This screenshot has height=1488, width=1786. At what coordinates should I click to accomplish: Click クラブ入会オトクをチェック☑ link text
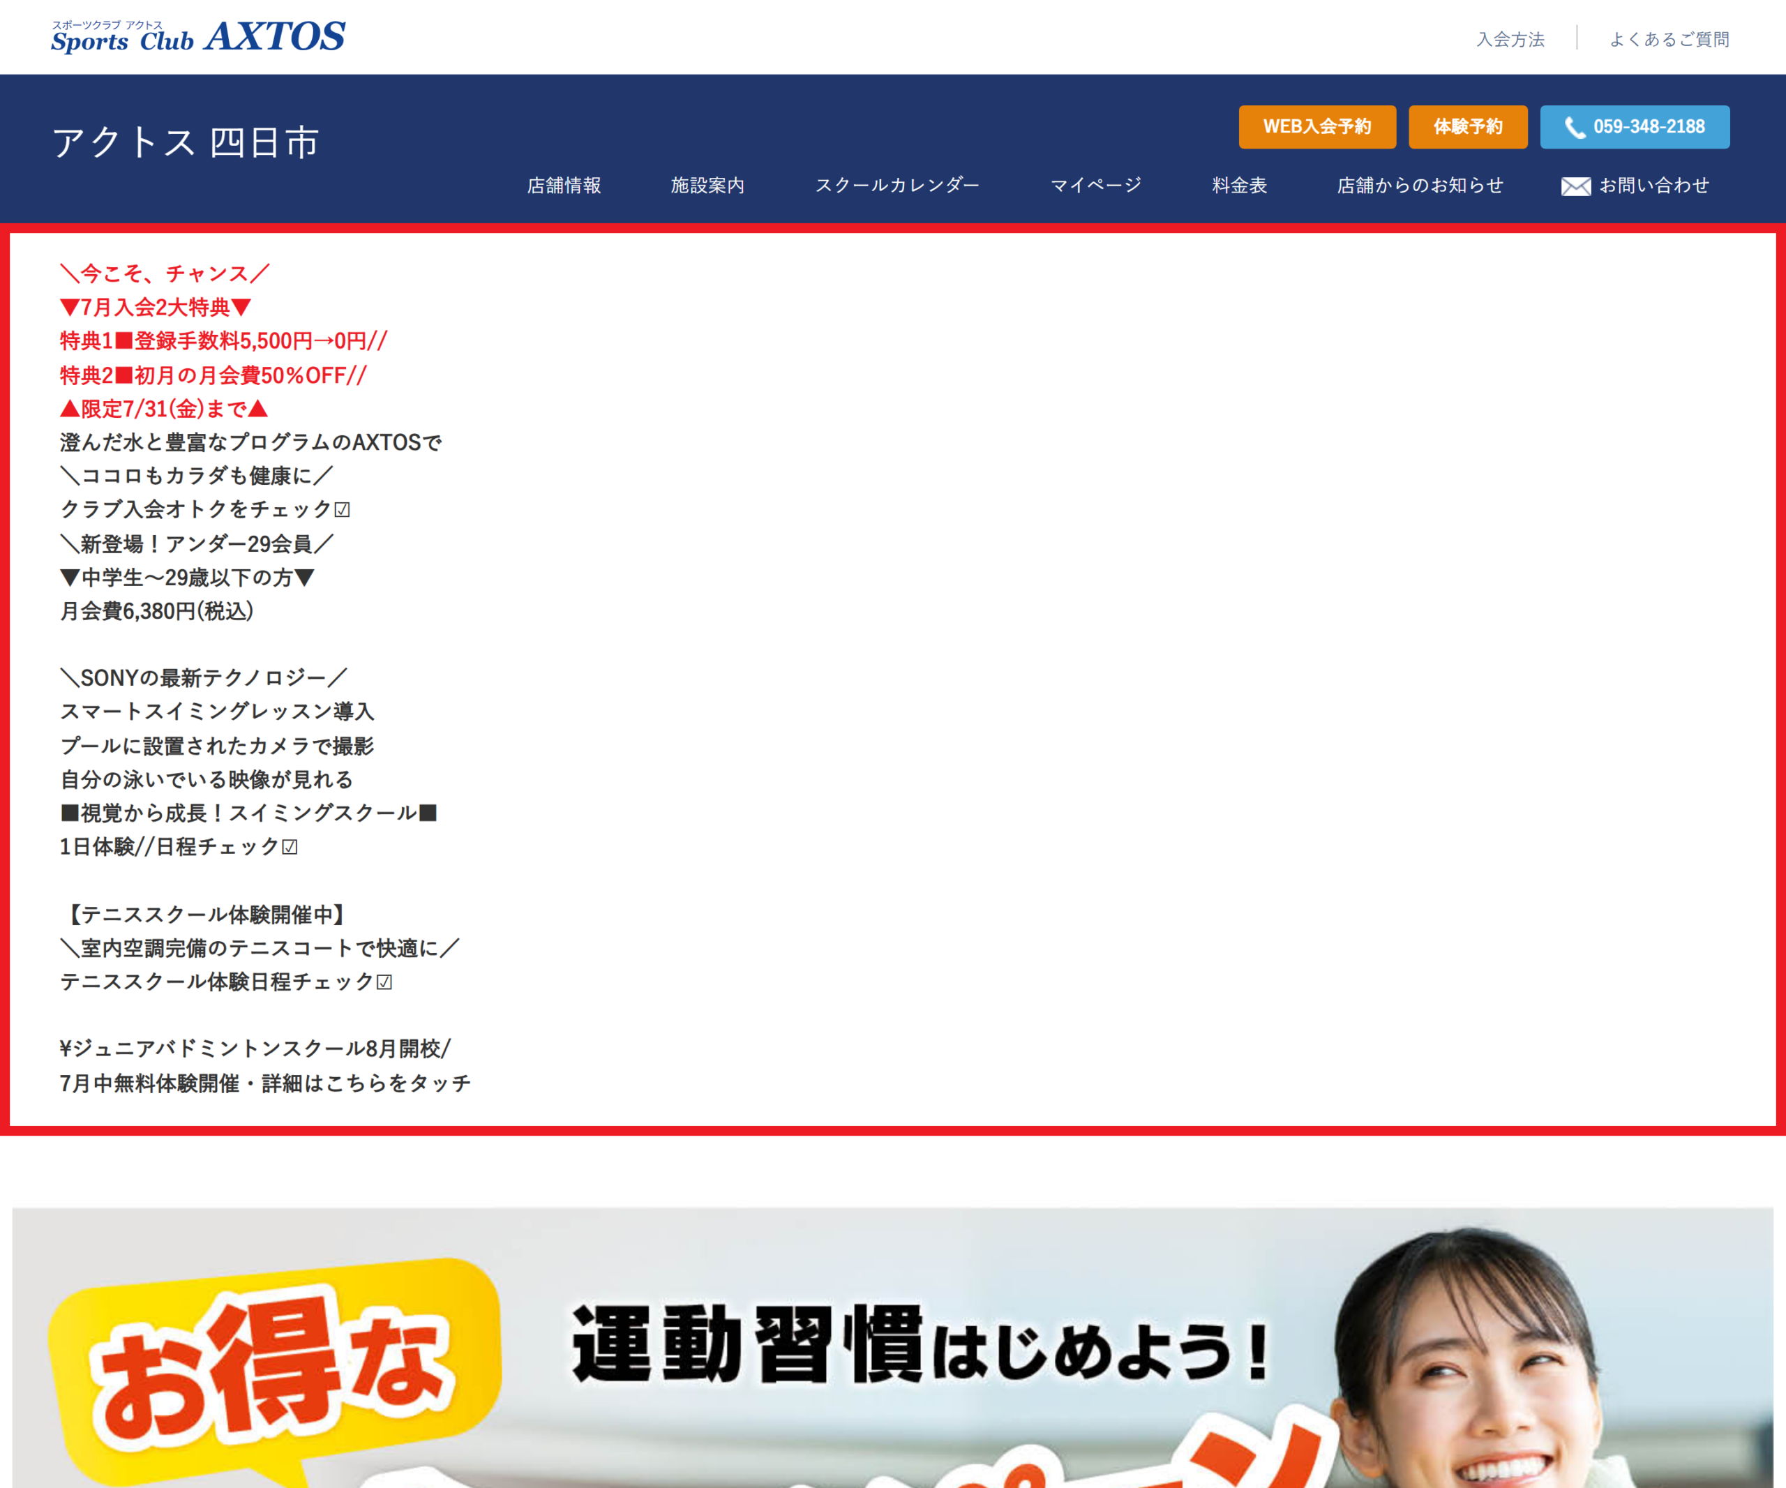(x=205, y=509)
